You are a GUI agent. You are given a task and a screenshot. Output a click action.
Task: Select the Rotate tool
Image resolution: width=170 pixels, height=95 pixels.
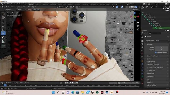click(x=3, y=26)
